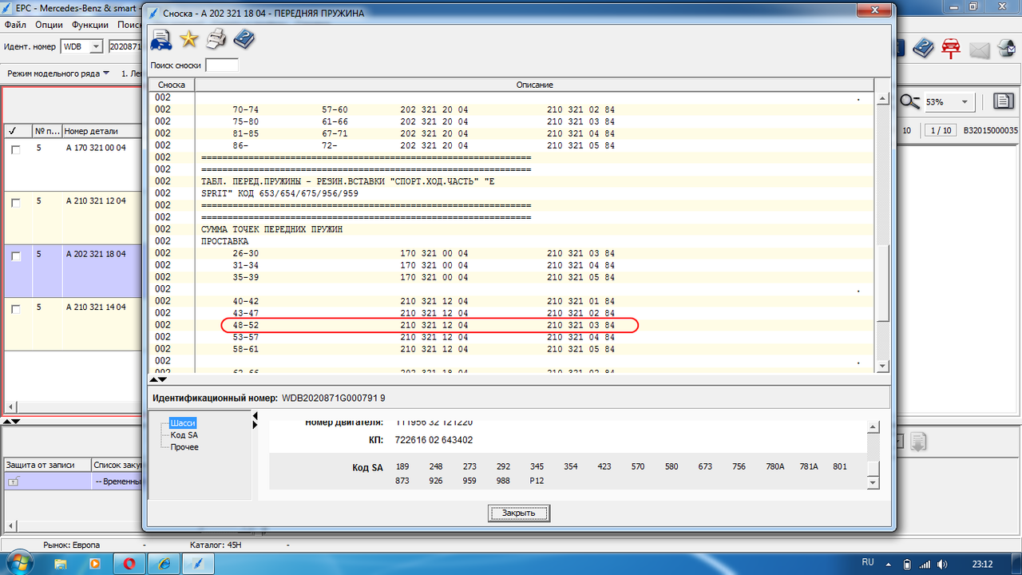
Task: Collapse the data tree pane with the left arrow
Action: click(255, 416)
